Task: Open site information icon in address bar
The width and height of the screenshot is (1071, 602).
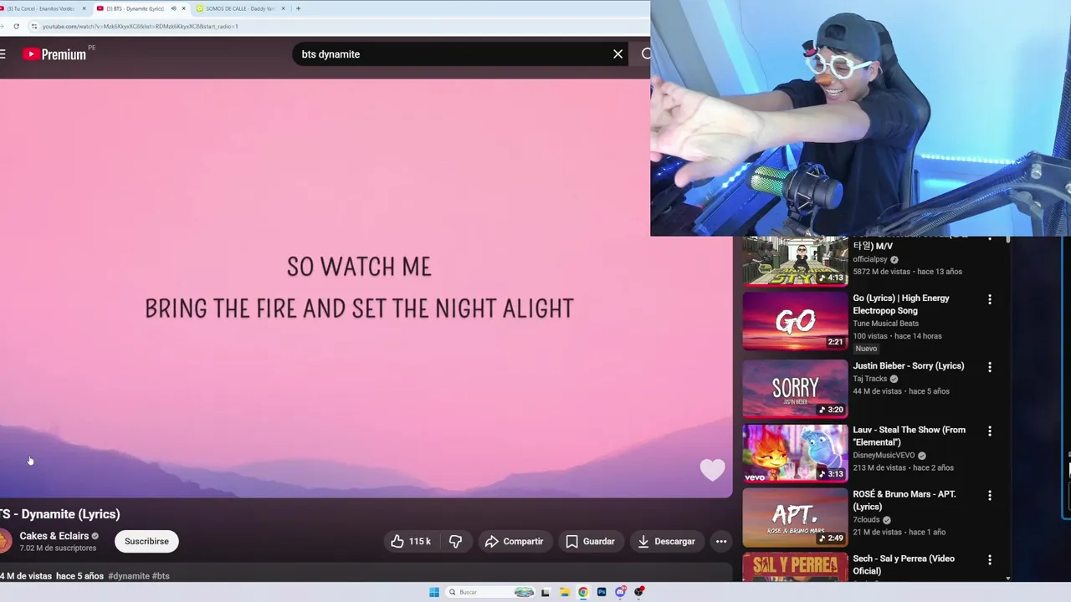Action: coord(34,26)
